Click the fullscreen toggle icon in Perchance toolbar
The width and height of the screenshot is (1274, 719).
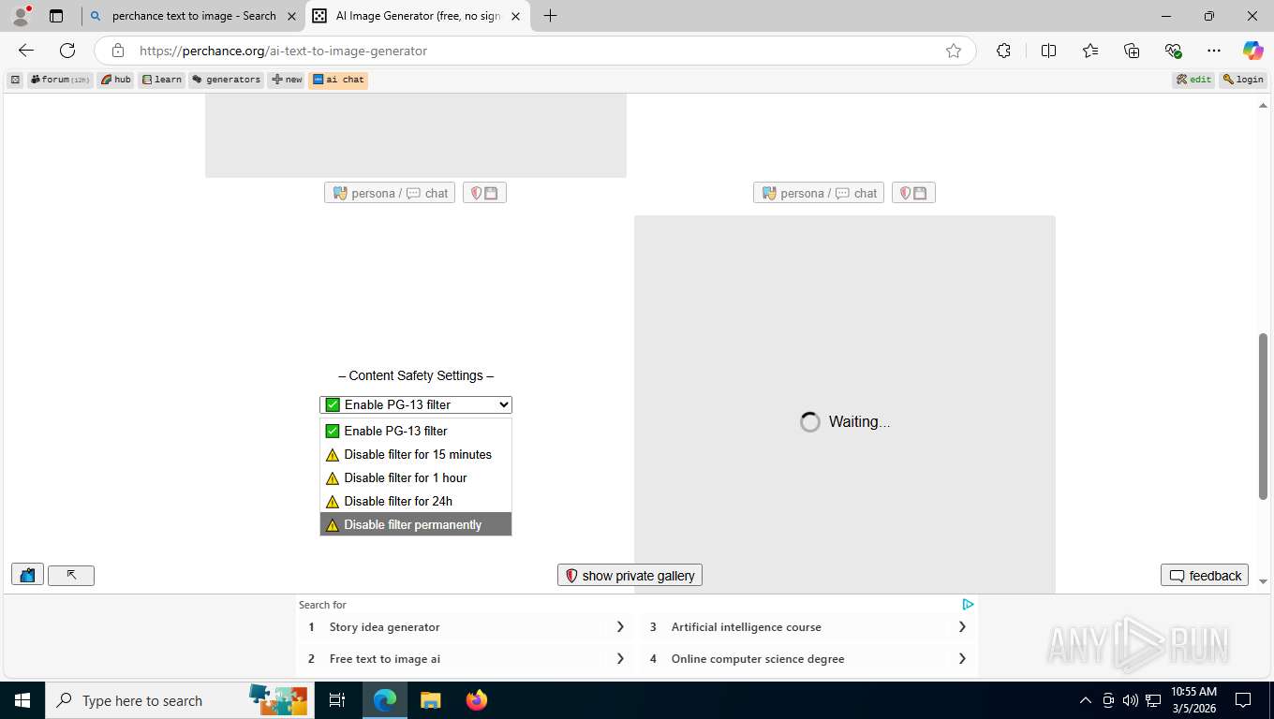(15, 80)
